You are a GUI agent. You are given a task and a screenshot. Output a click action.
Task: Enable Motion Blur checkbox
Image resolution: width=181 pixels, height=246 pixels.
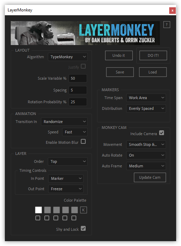click(83, 141)
